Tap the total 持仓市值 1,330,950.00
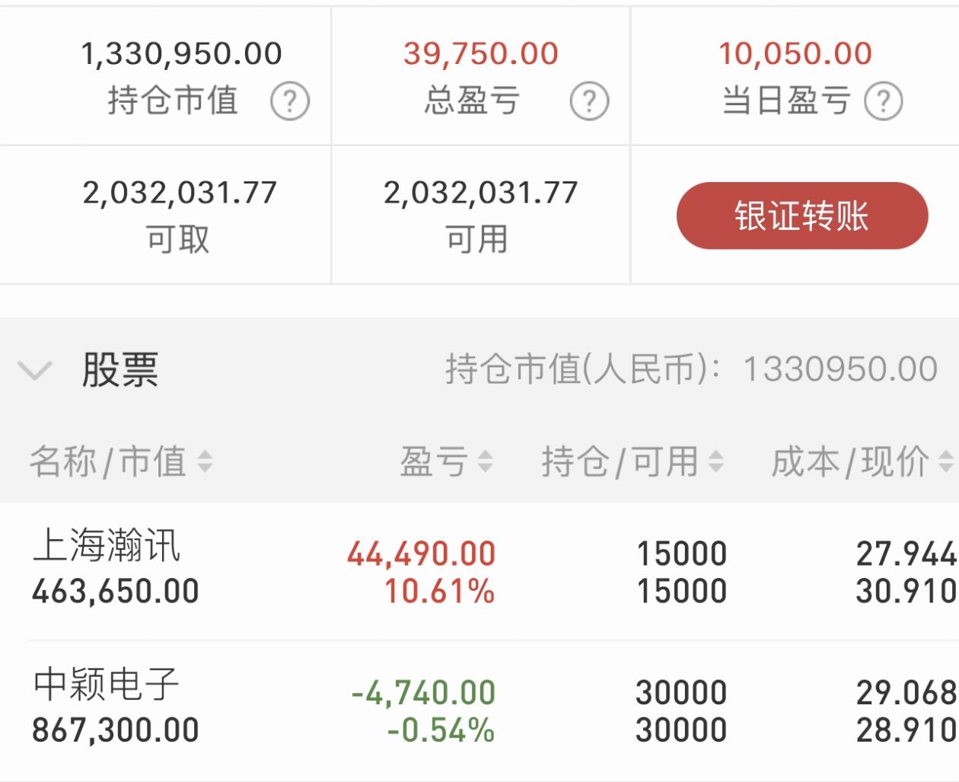The image size is (959, 782). click(x=182, y=53)
